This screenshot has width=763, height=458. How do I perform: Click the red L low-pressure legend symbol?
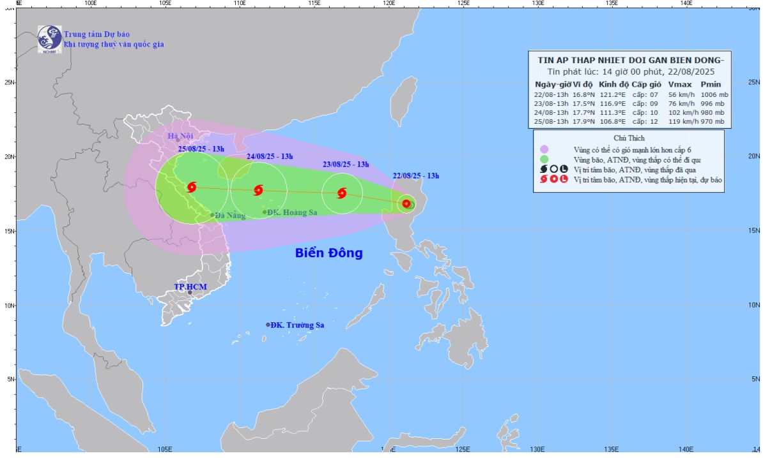[x=564, y=179]
